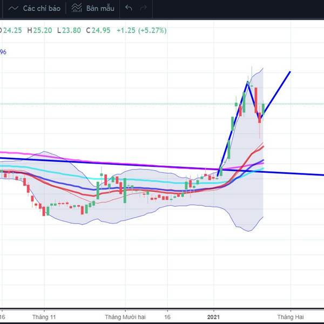This screenshot has width=324, height=324.
Task: Click the 2021 time axis label
Action: coord(213,317)
